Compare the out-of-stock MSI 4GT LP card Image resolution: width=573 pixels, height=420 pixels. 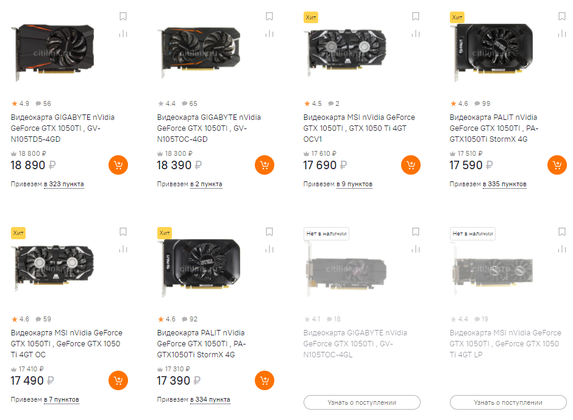click(562, 249)
